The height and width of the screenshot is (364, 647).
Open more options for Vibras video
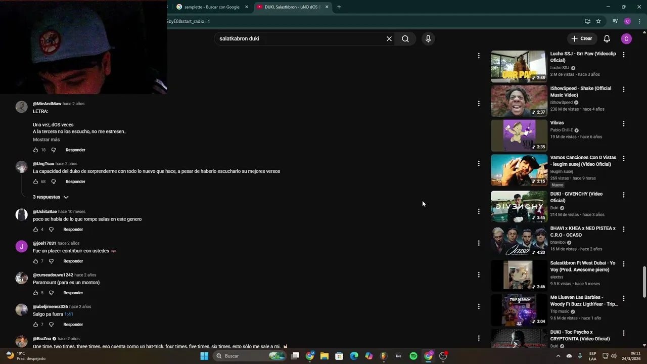tap(624, 124)
